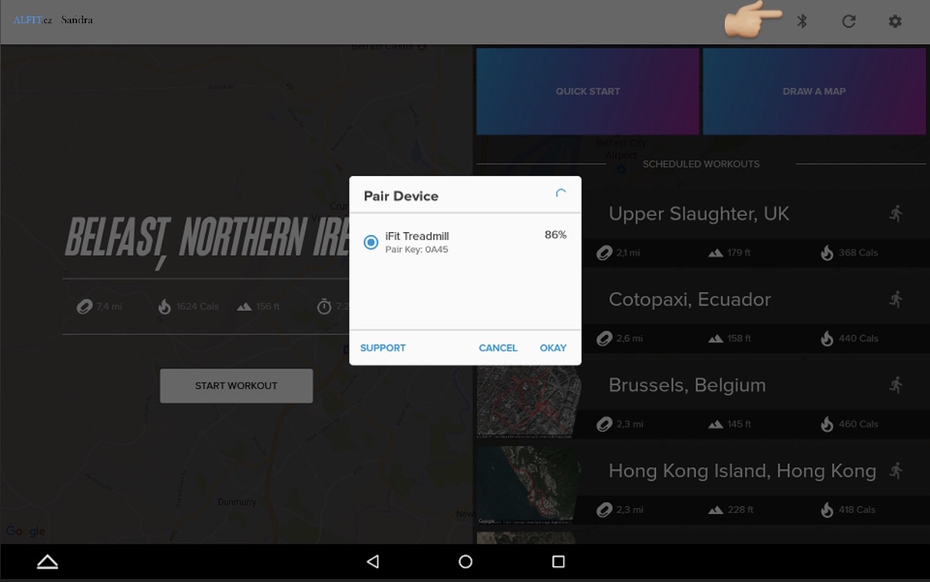Click the Quick Start tile

click(588, 91)
